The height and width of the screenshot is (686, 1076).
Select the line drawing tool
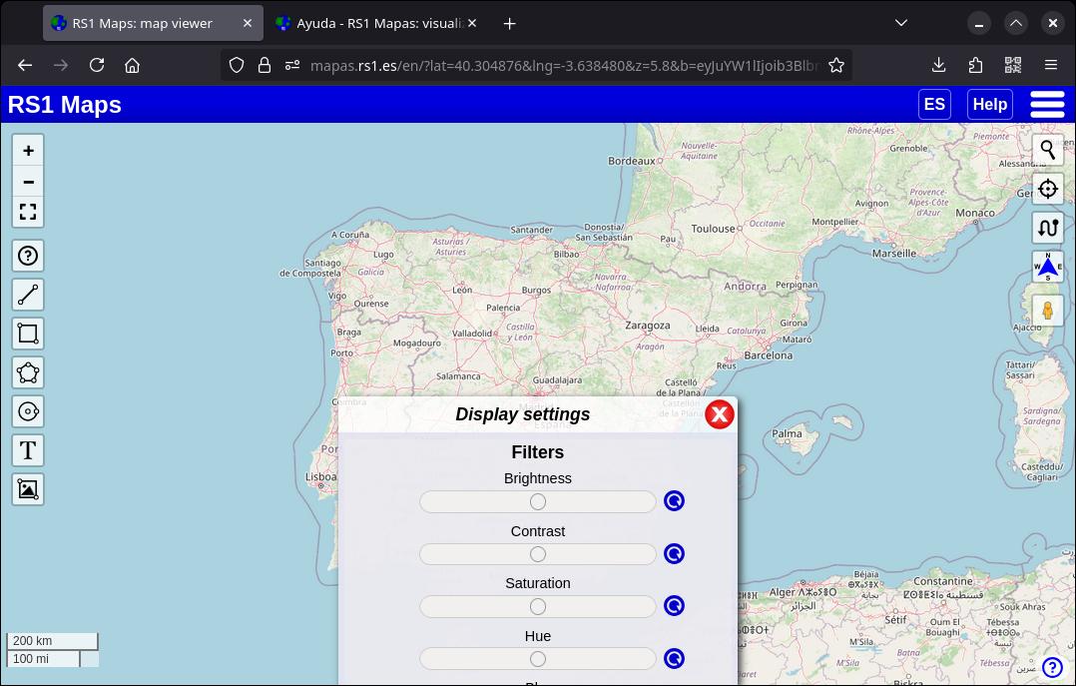(28, 295)
